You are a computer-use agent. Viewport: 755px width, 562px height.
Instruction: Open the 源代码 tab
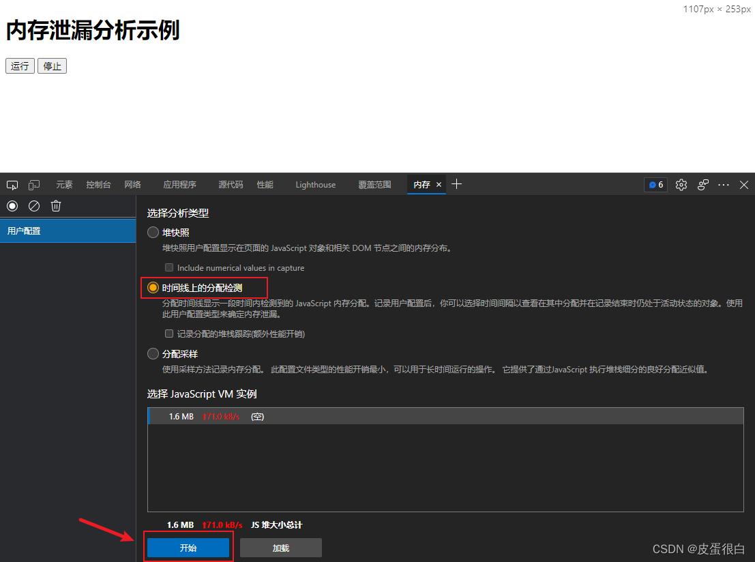click(x=231, y=185)
